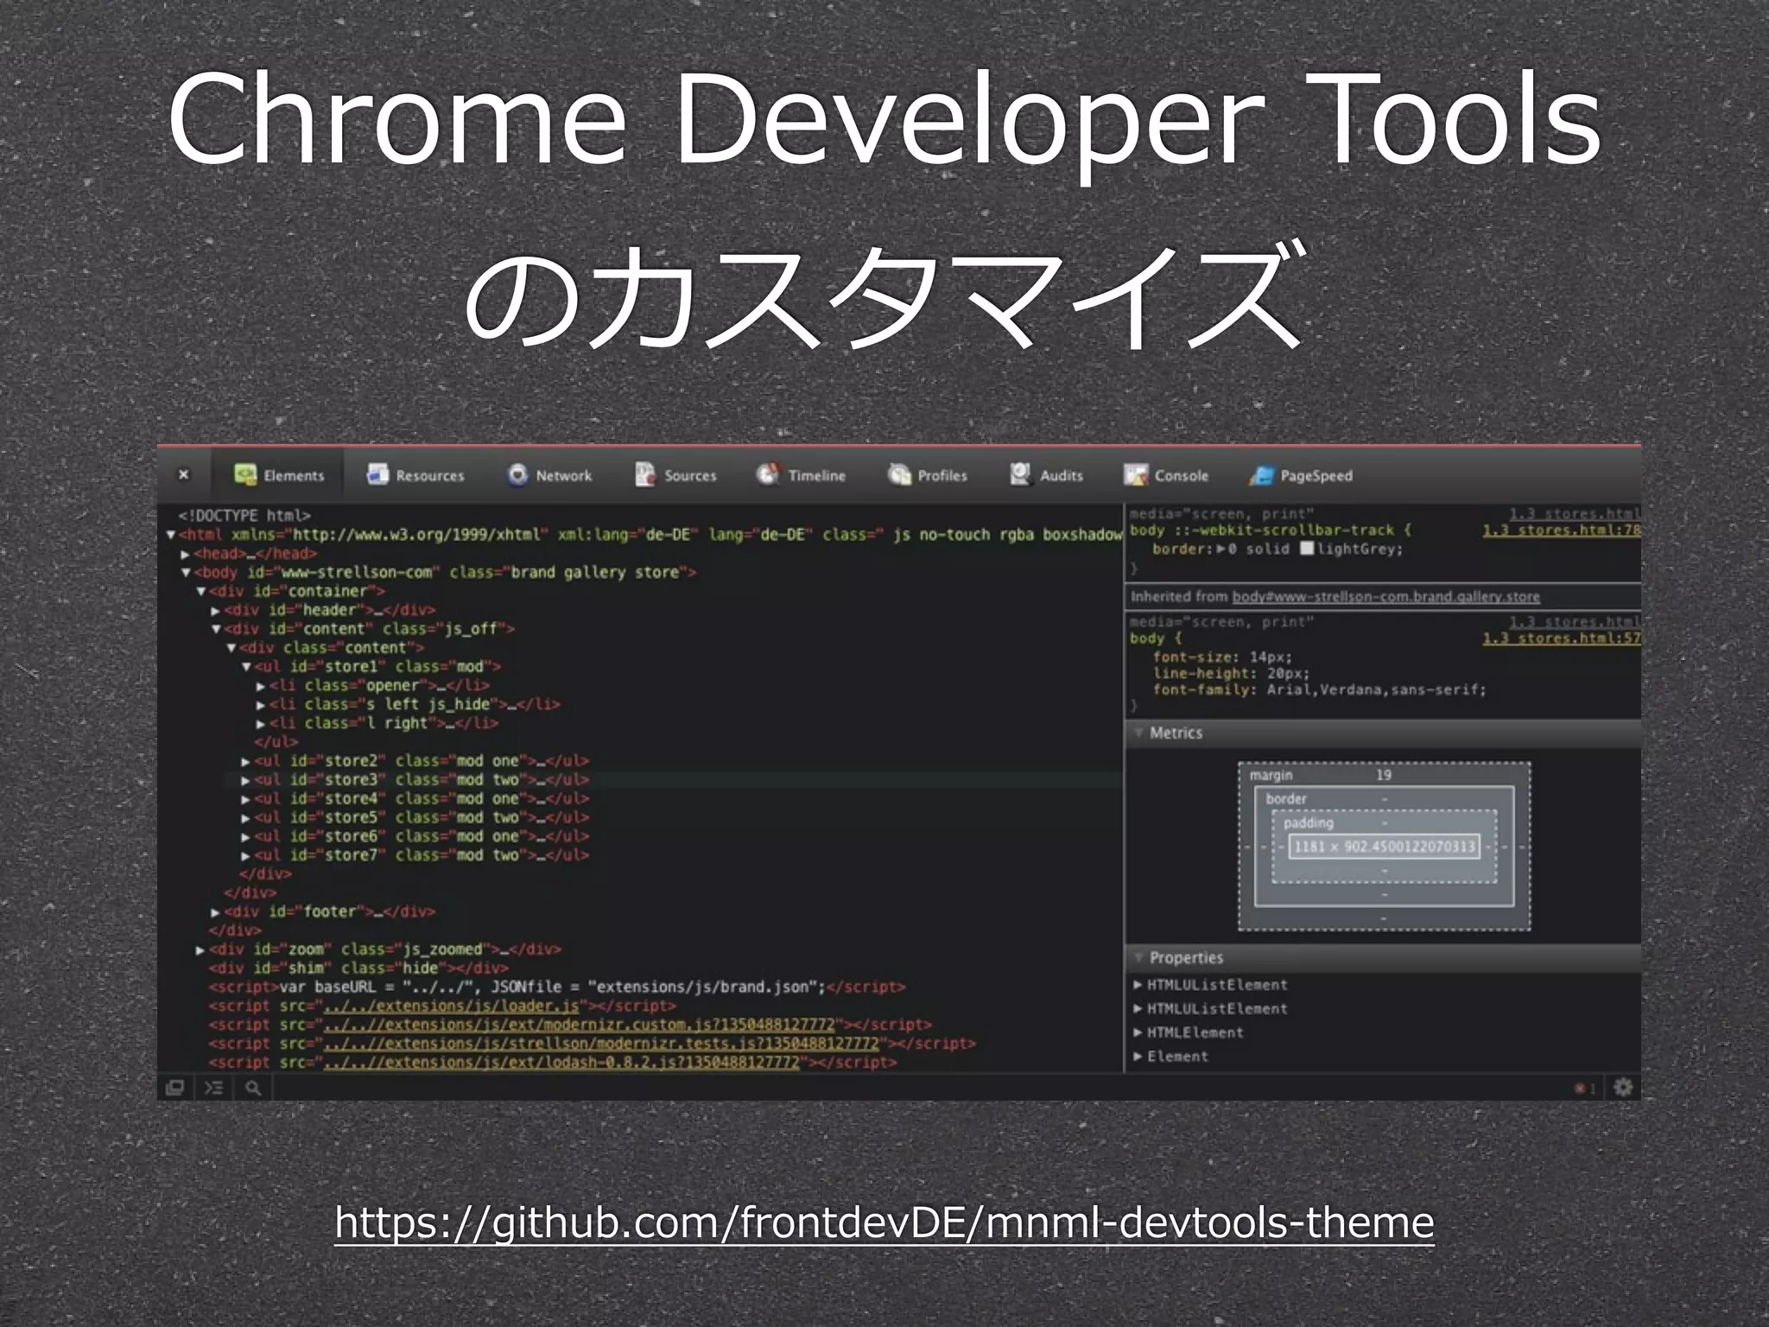Collapse the div id container node

tap(201, 592)
